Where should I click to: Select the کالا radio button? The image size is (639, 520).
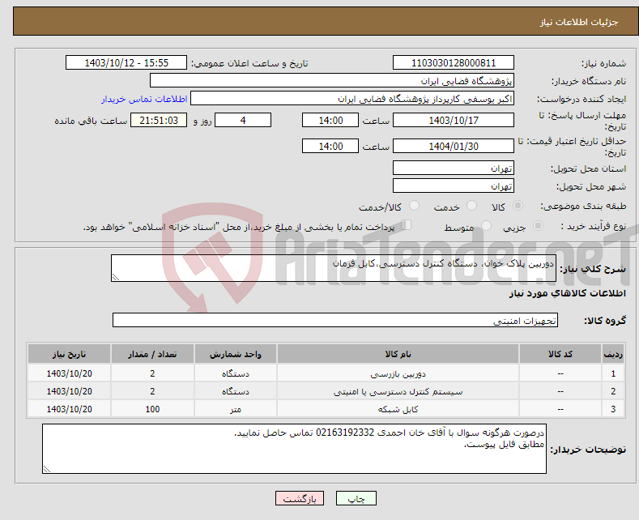click(x=518, y=206)
